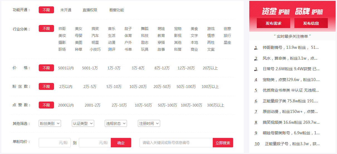Select 不限 in the 功能开通 row
Screen dimensions: 337x154
click(x=46, y=10)
